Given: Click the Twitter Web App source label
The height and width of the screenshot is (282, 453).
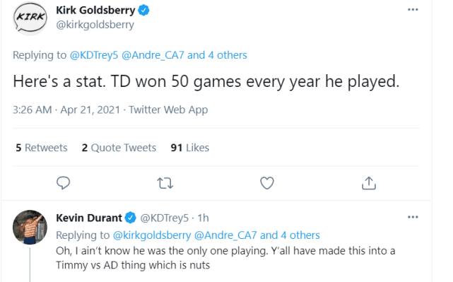Looking at the screenshot, I should tap(168, 110).
